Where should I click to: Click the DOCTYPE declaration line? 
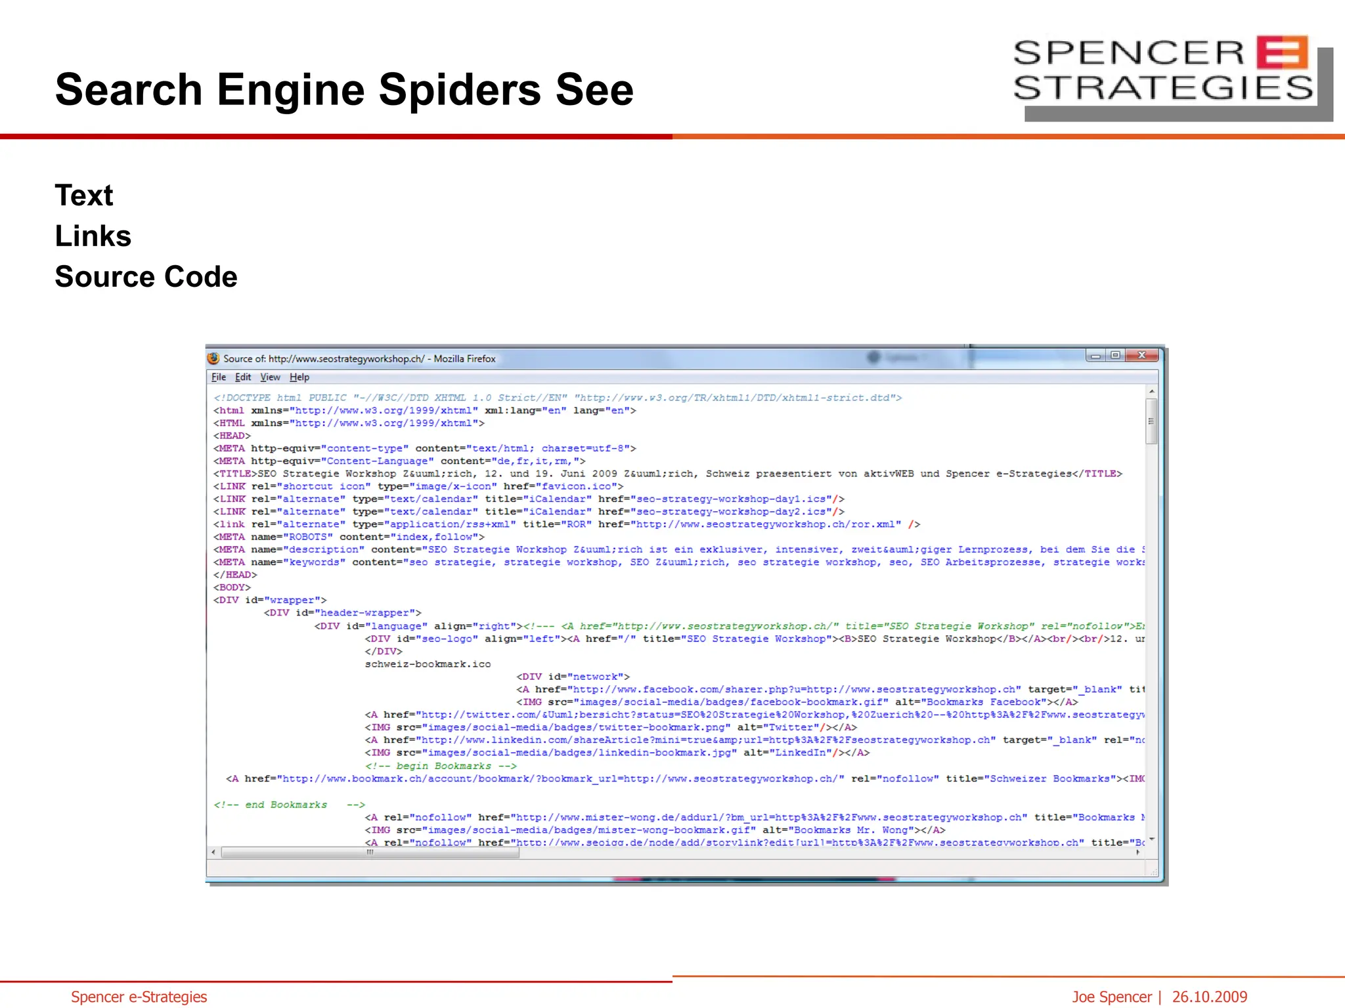coord(558,398)
